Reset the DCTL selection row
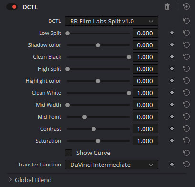Image resolution: width=195 pixels, height=187 pixels. [186, 21]
